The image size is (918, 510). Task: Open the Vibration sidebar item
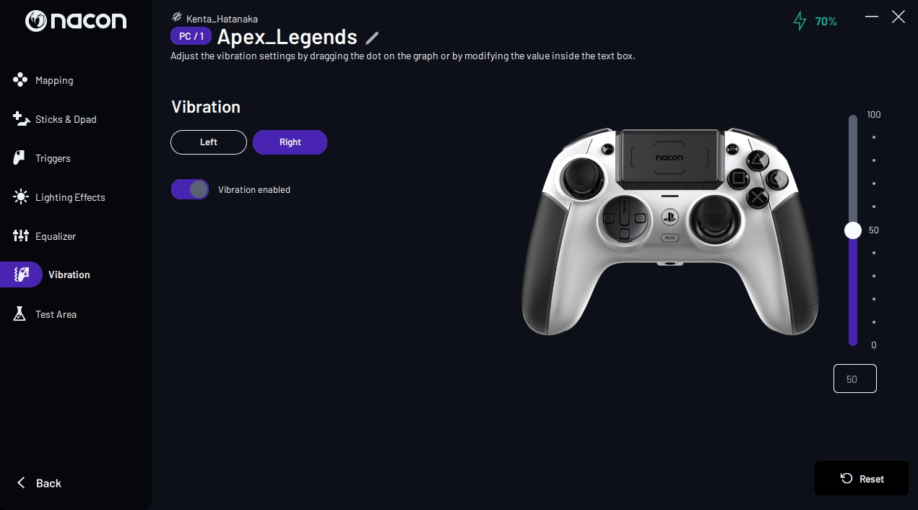click(52, 275)
